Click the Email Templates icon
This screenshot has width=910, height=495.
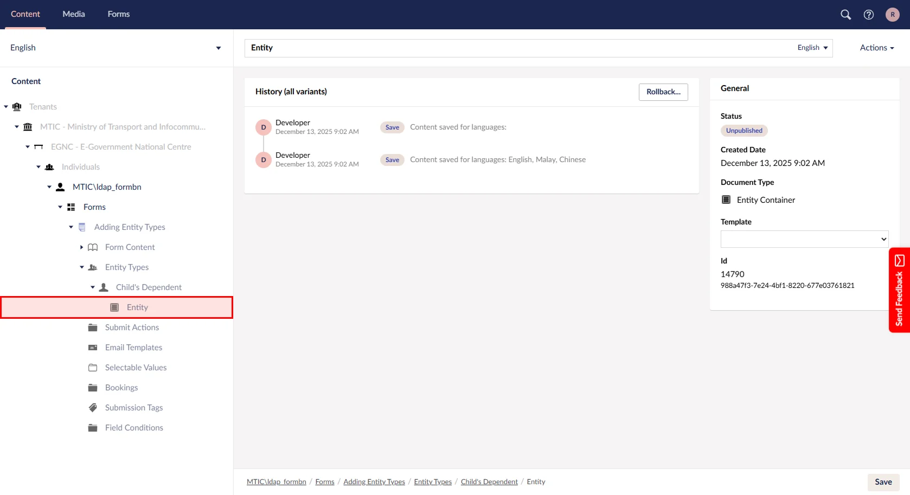93,348
